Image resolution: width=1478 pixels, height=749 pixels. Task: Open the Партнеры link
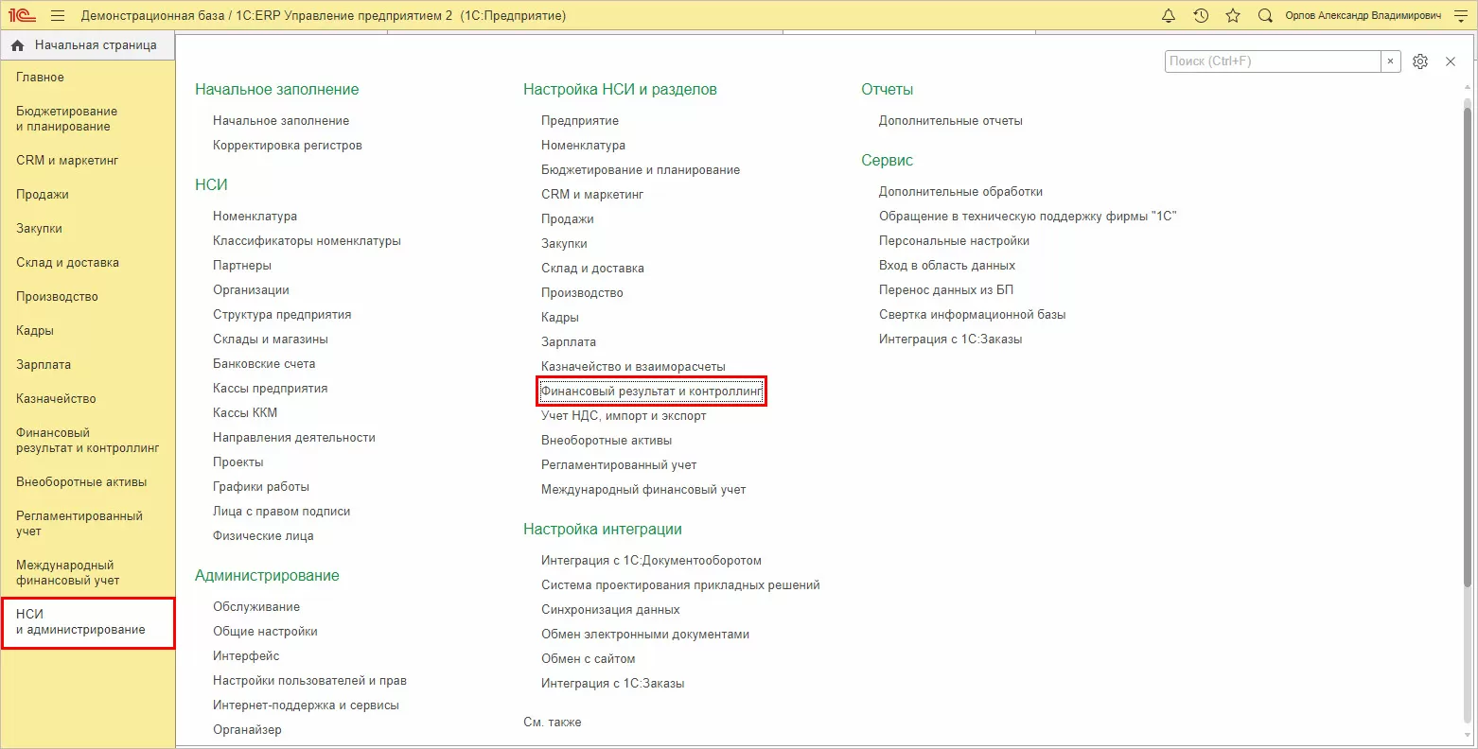242,266
